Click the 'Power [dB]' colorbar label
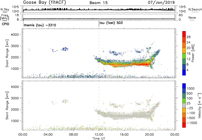 coord(193,53)
